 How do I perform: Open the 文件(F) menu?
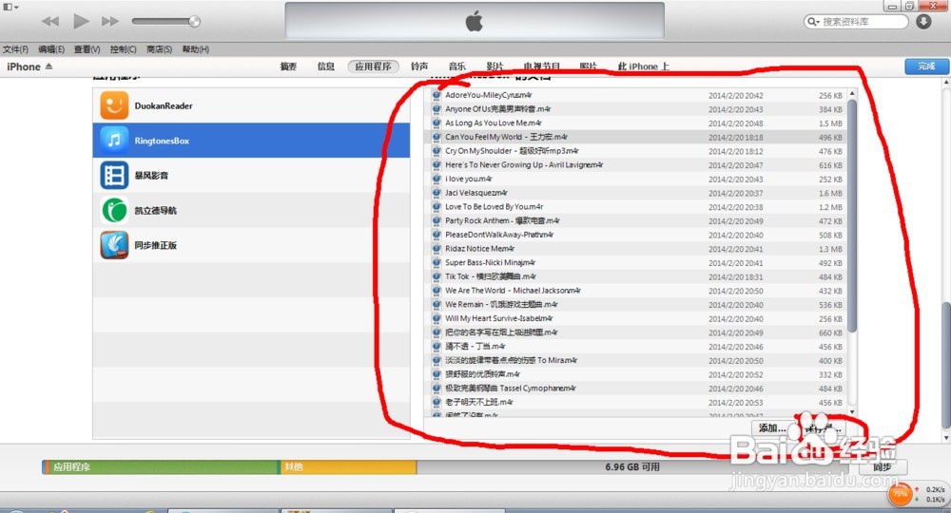click(x=15, y=49)
